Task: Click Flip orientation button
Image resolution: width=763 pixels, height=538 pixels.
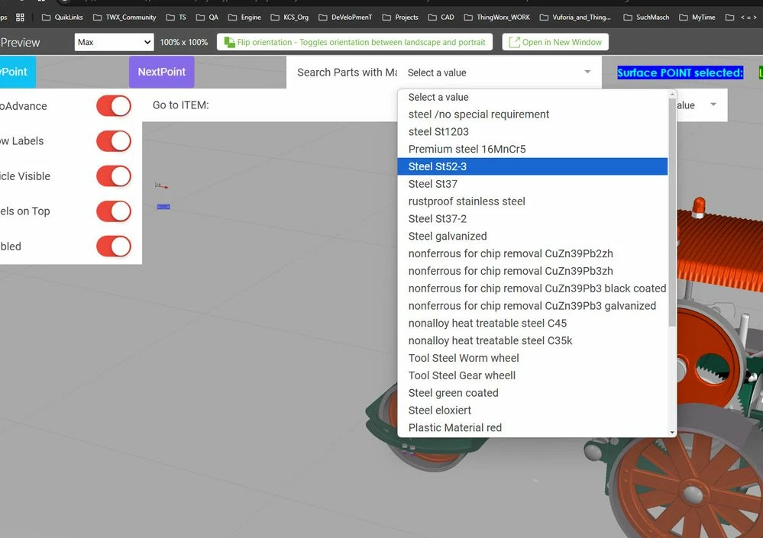Action: 354,42
